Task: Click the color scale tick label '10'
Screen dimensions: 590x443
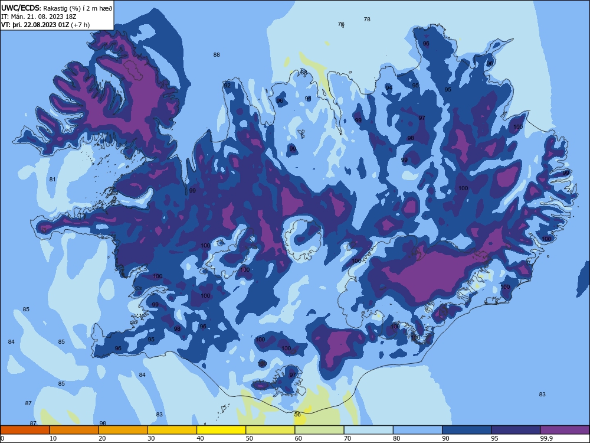Action: [53, 438]
